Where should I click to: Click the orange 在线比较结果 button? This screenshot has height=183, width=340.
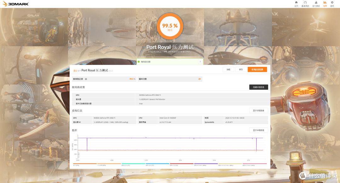click(257, 69)
